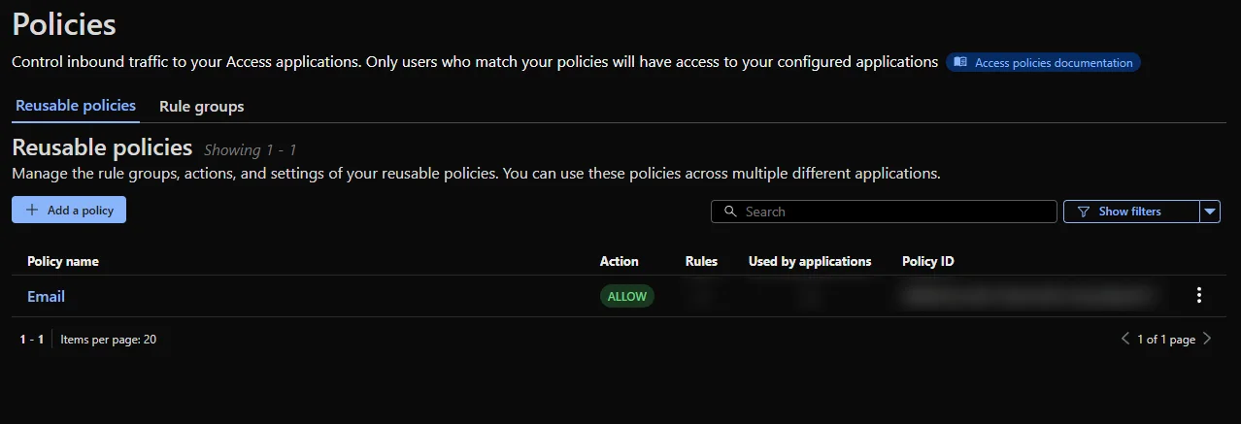Click the Policy ID column header
The image size is (1241, 424).
pyautogui.click(x=927, y=261)
